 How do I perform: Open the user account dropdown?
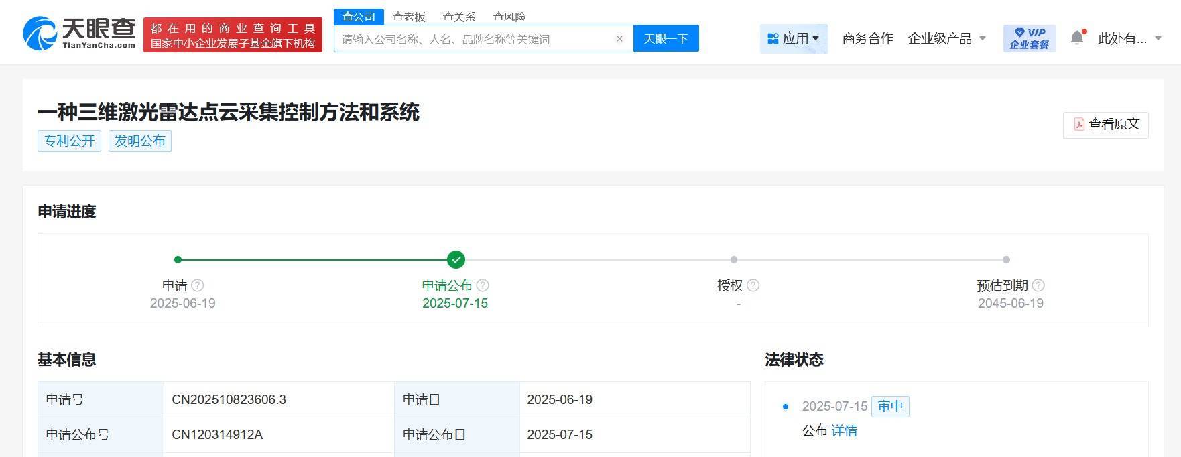coord(1129,39)
